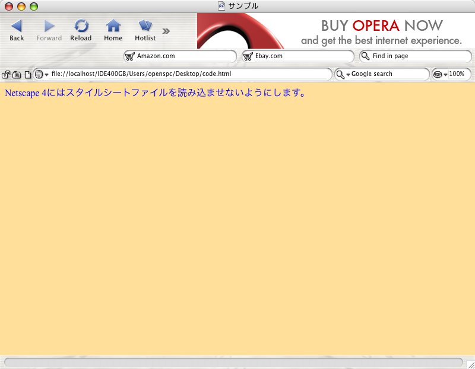Click the bottom progress status bar
475x369 pixels.
233,362
